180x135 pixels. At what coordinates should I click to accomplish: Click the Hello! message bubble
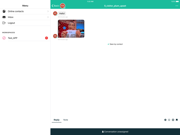pos(62,13)
